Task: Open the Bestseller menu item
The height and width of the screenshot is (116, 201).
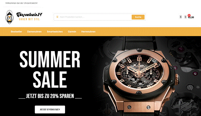Action: 16,32
